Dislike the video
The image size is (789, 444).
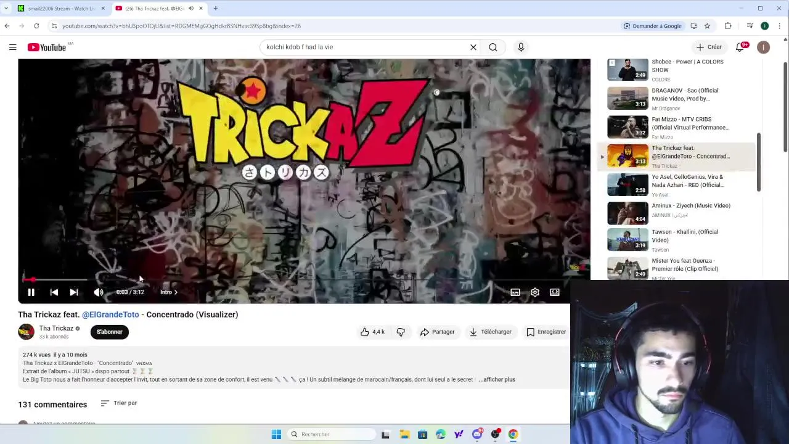401,332
